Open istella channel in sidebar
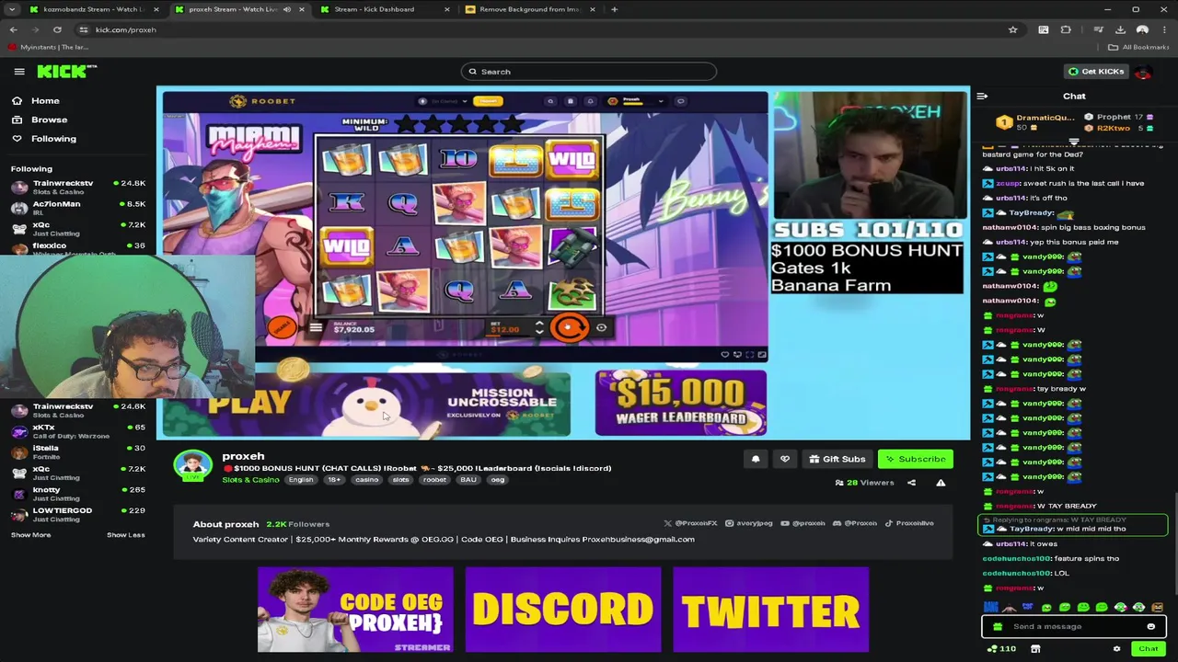The height and width of the screenshot is (662, 1178). coord(77,452)
